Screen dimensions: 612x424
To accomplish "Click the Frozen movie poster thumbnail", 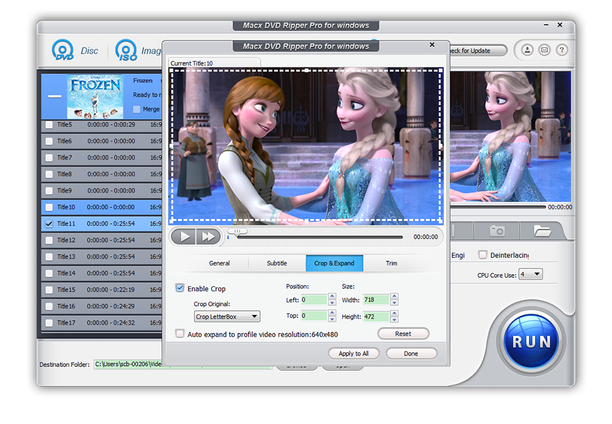I will [x=95, y=96].
